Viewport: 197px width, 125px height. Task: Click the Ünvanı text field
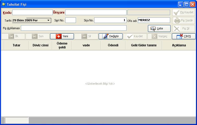tap(96, 12)
